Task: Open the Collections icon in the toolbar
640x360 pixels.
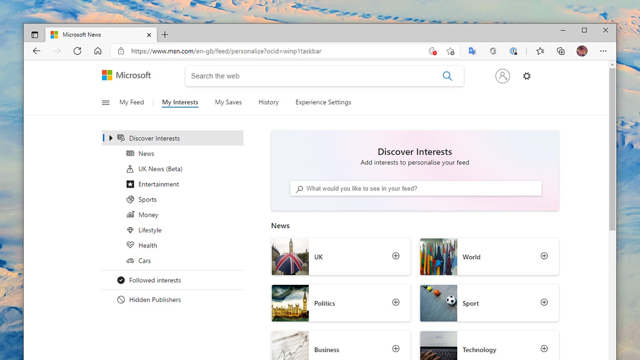Action: (x=560, y=51)
